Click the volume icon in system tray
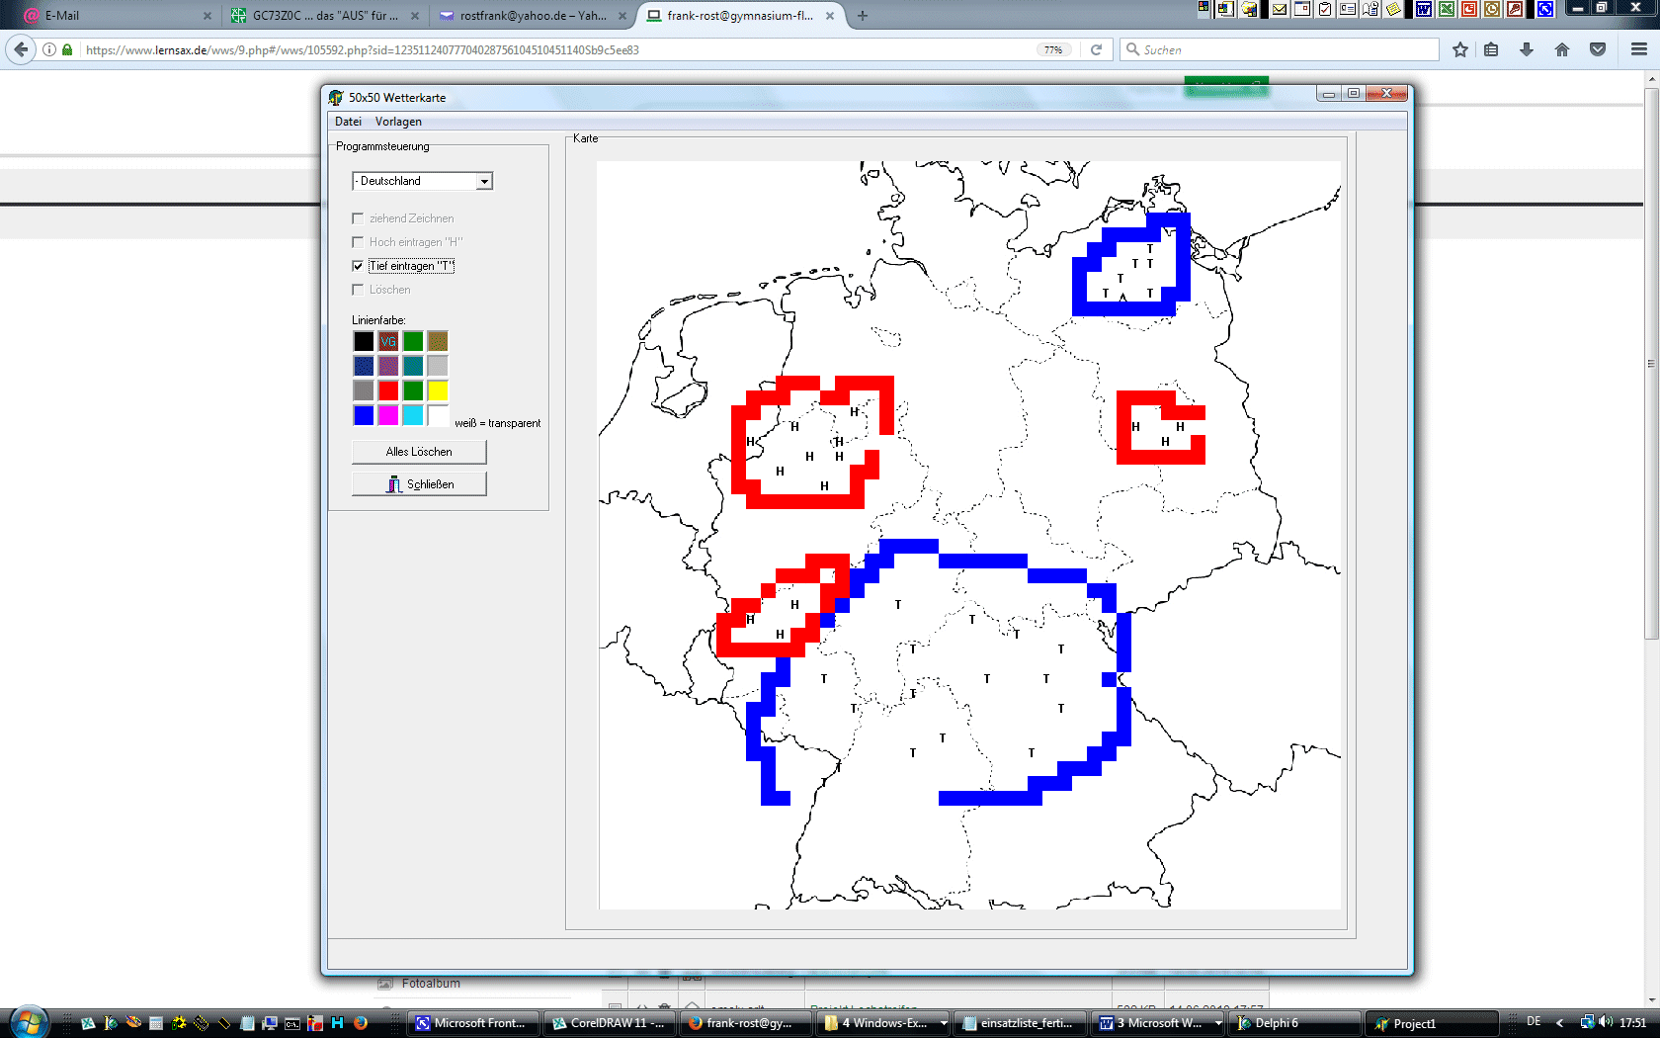This screenshot has width=1660, height=1038. (1606, 1022)
